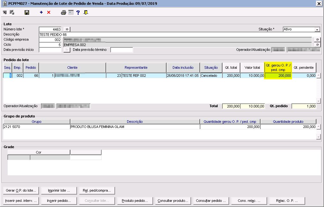Select the 2121 5070 group cell
Viewport: 324px width, 207px height.
point(36,127)
